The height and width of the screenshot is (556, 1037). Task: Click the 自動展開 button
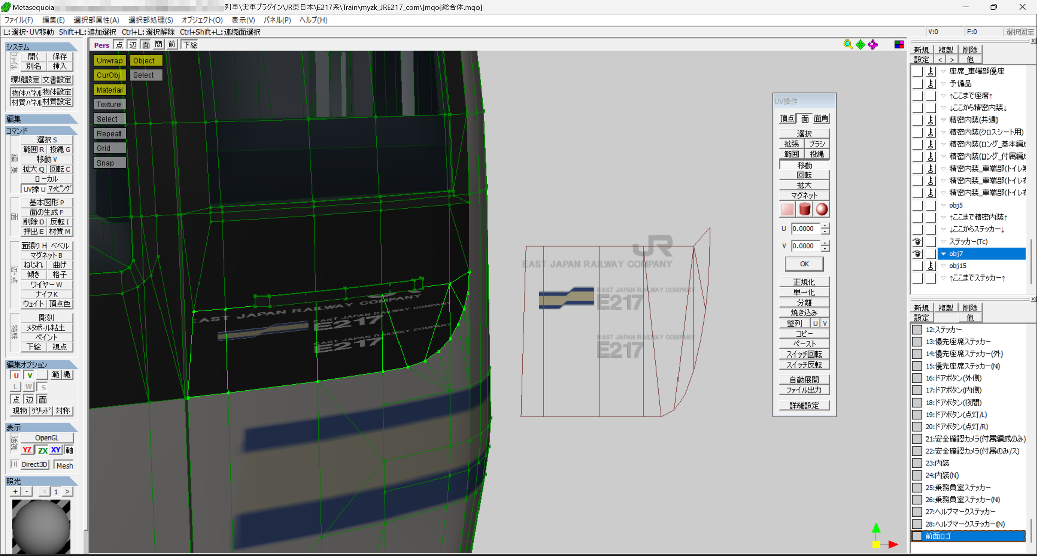(x=804, y=380)
